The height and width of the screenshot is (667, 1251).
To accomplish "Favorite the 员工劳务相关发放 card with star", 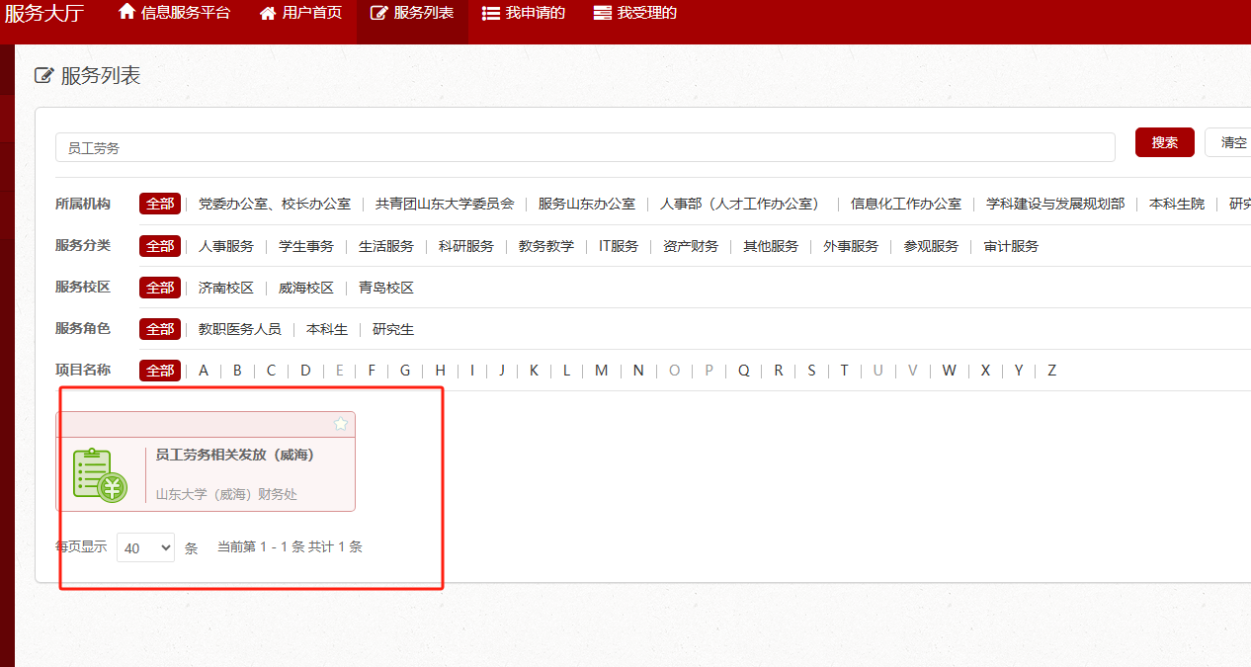I will (x=341, y=424).
